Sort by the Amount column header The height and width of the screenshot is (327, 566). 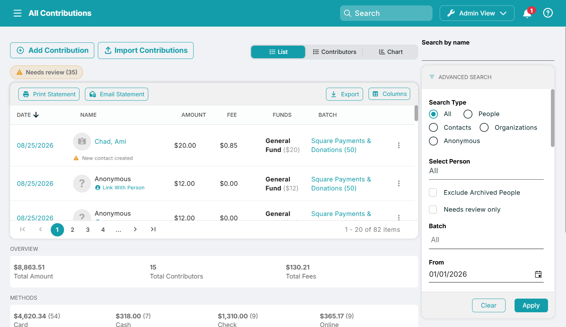194,115
